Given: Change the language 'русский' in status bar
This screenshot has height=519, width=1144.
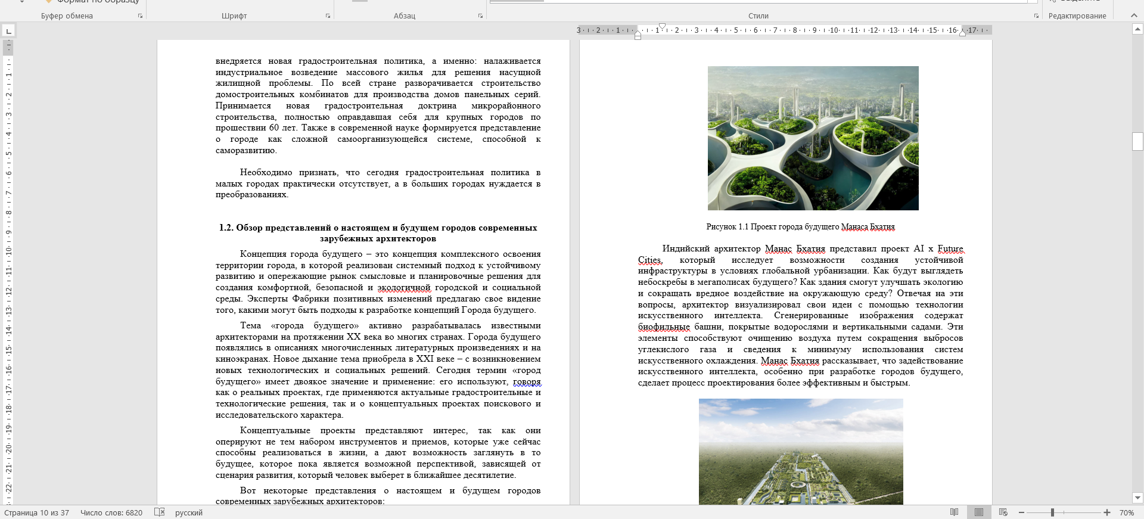Looking at the screenshot, I should click(189, 512).
